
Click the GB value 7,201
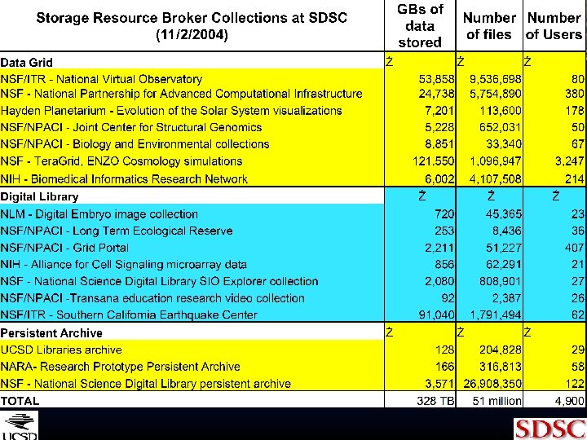pos(439,111)
